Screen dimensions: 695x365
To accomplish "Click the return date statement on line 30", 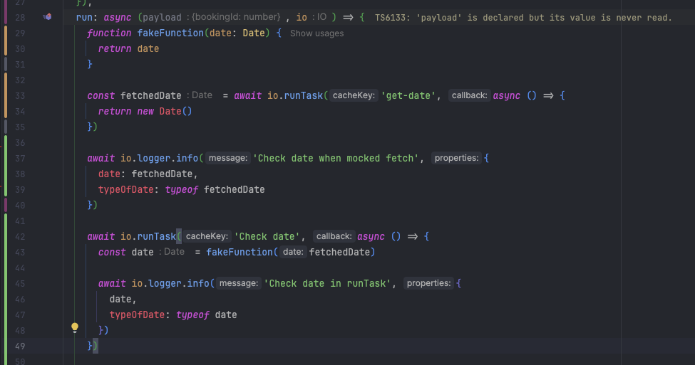I will 128,49.
